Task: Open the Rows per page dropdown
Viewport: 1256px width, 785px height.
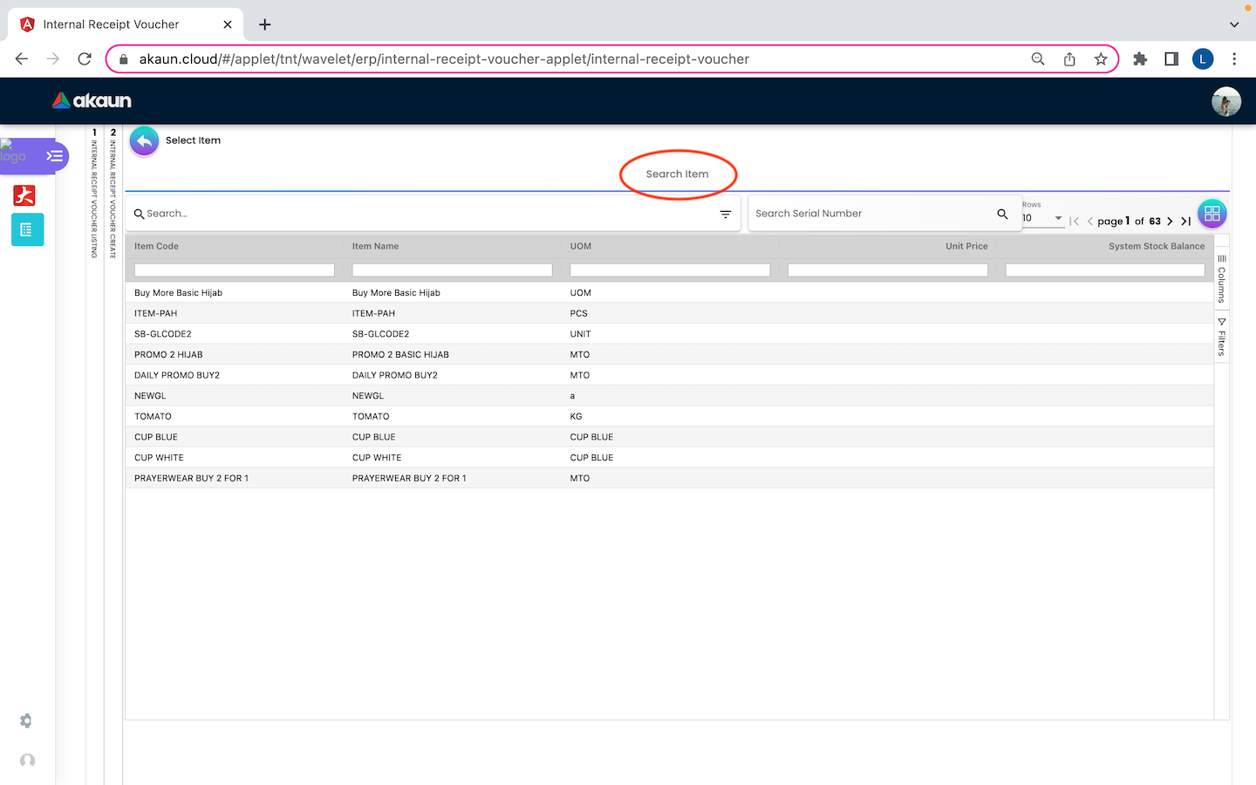Action: (1043, 218)
